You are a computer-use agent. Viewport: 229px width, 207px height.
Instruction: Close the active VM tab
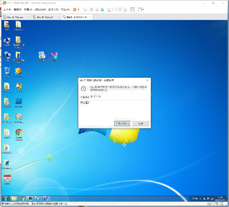coord(90,17)
